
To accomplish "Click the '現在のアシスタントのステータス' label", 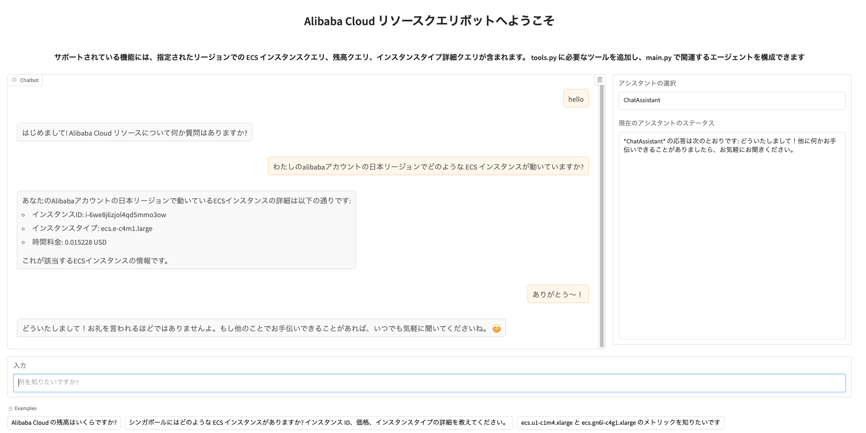I will tap(666, 123).
